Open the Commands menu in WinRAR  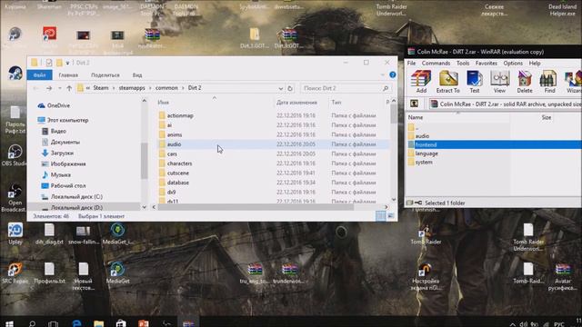[436, 64]
